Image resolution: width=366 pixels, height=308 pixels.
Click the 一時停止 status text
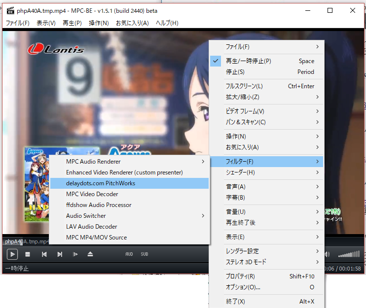pyautogui.click(x=17, y=269)
